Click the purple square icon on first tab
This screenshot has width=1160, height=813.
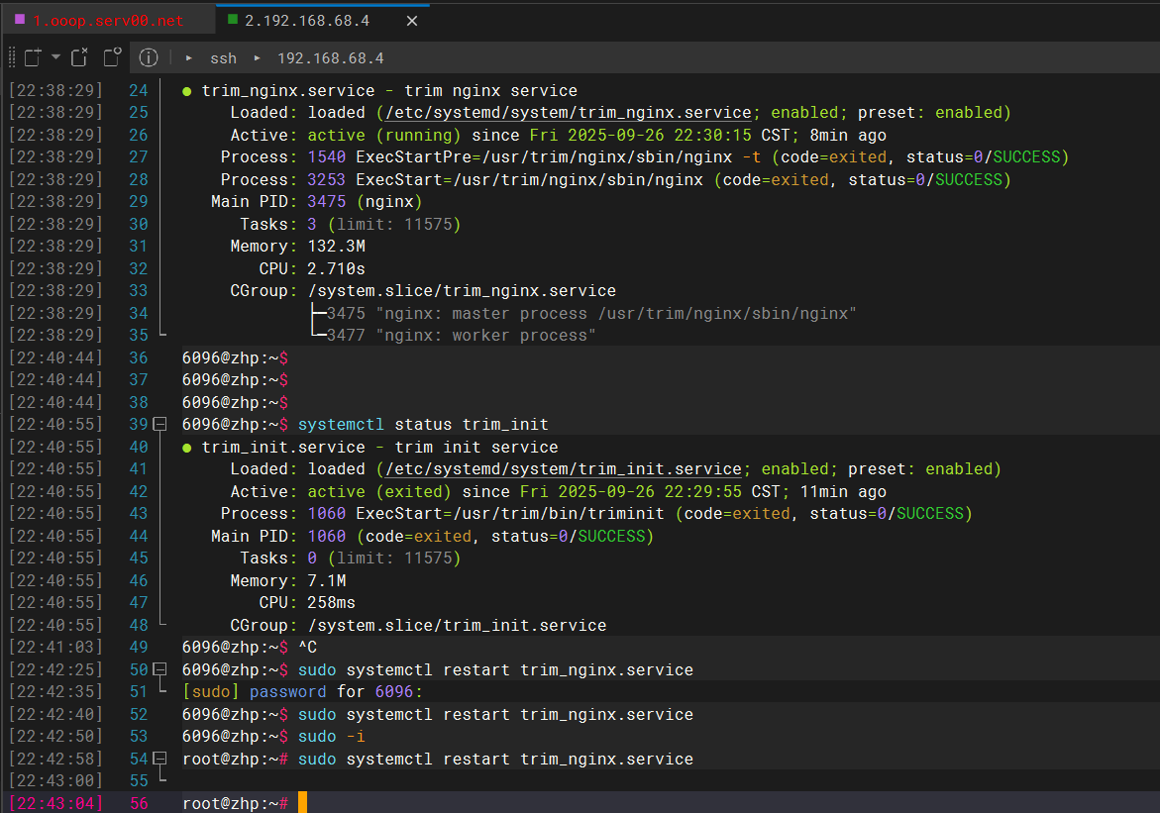coord(20,20)
